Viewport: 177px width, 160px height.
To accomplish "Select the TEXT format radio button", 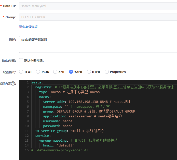I will tap(21, 72).
